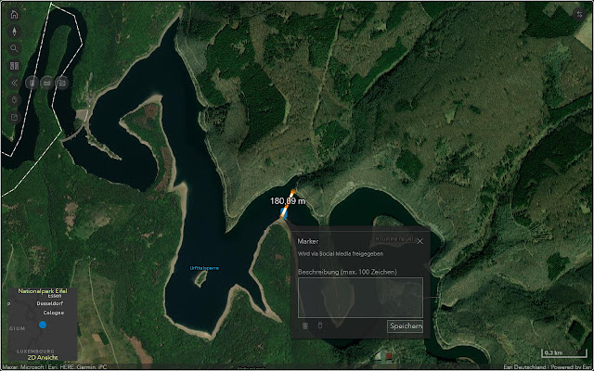Open the basemap grid icon
This screenshot has height=371, width=594.
[14, 66]
